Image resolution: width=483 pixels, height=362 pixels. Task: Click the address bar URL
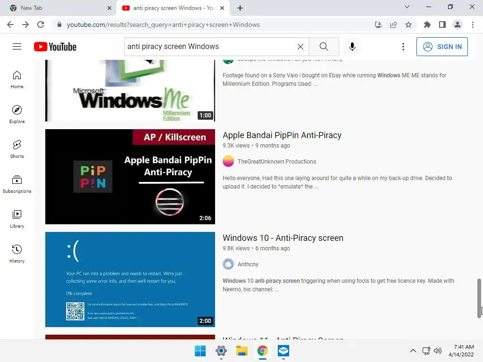coord(163,25)
